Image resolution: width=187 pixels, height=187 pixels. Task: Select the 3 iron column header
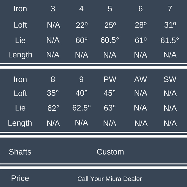(x=53, y=9)
